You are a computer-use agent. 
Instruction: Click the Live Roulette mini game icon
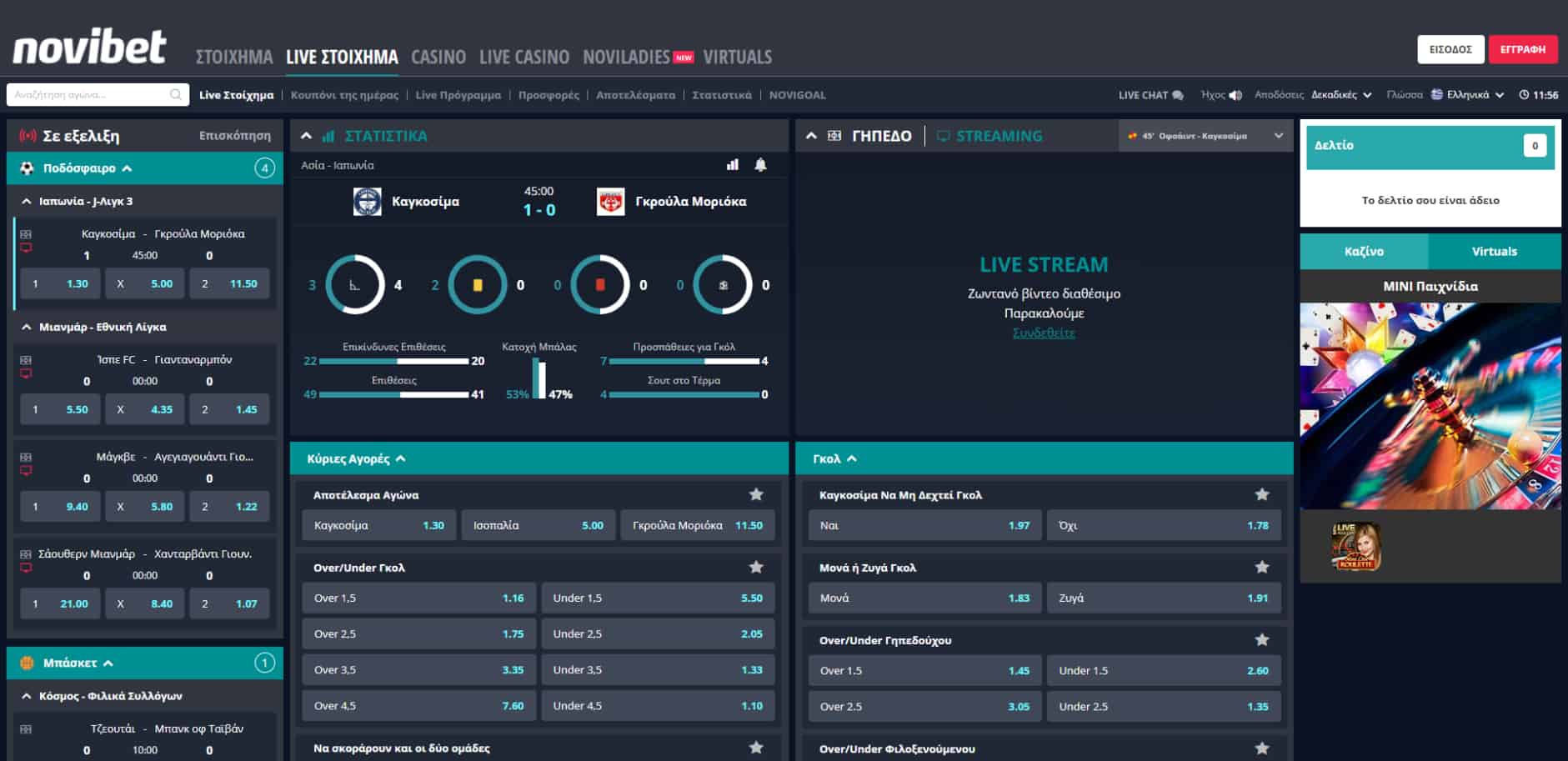tap(1355, 547)
